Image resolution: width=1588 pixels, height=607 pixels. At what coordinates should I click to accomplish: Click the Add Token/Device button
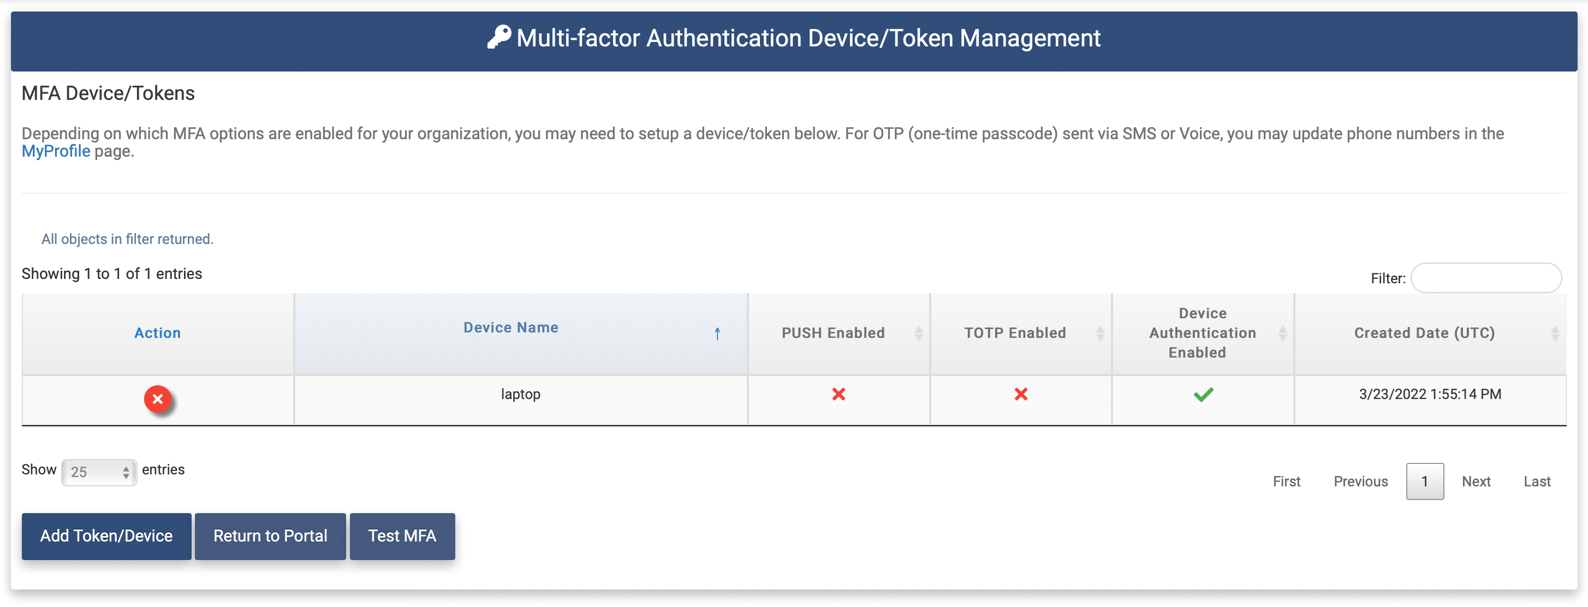[x=106, y=536]
